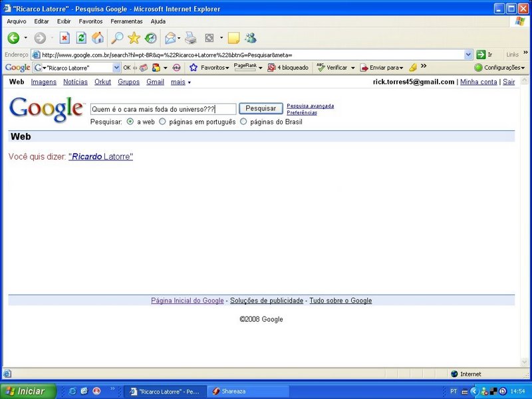
Task: Open the Notícias link
Action: [x=75, y=82]
